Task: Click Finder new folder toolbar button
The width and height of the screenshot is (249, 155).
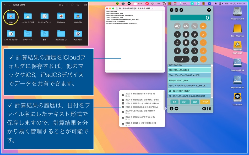Action: [85, 5]
